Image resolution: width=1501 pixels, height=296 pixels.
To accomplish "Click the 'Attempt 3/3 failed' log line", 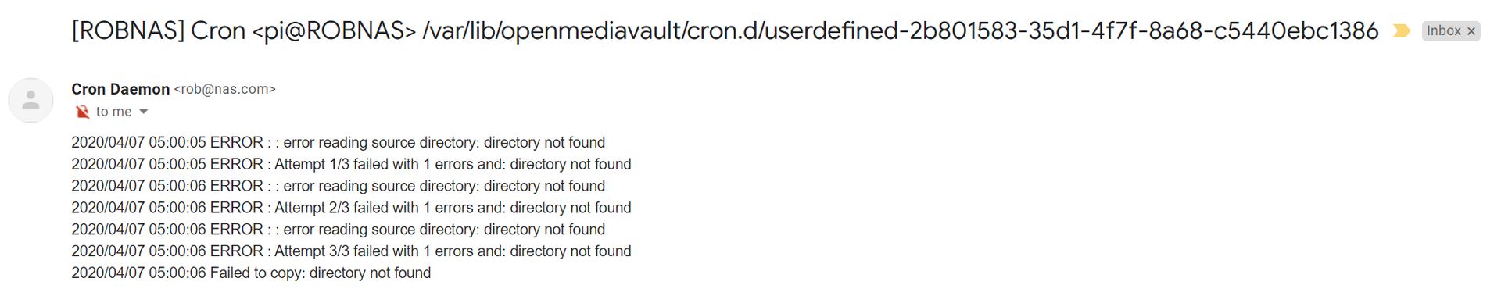I will pyautogui.click(x=351, y=251).
